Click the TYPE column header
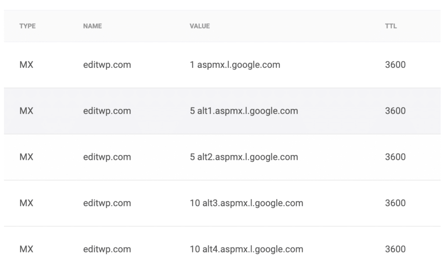The height and width of the screenshot is (274, 442). click(x=27, y=26)
